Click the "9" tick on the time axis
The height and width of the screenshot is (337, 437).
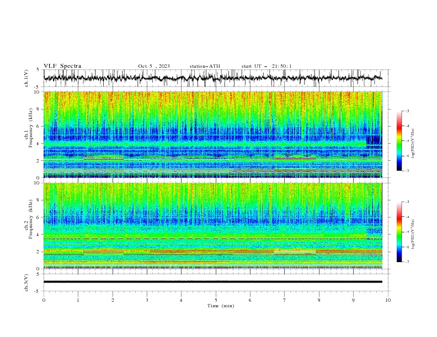[x=353, y=300]
